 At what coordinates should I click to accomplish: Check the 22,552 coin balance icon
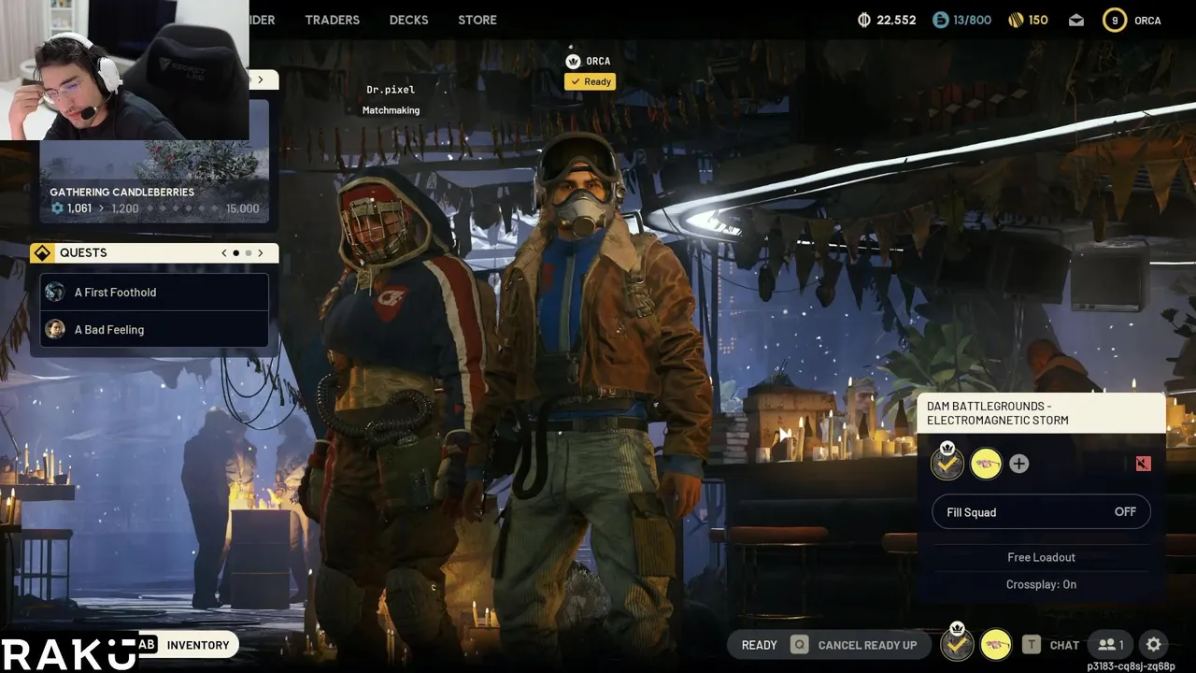coord(864,20)
